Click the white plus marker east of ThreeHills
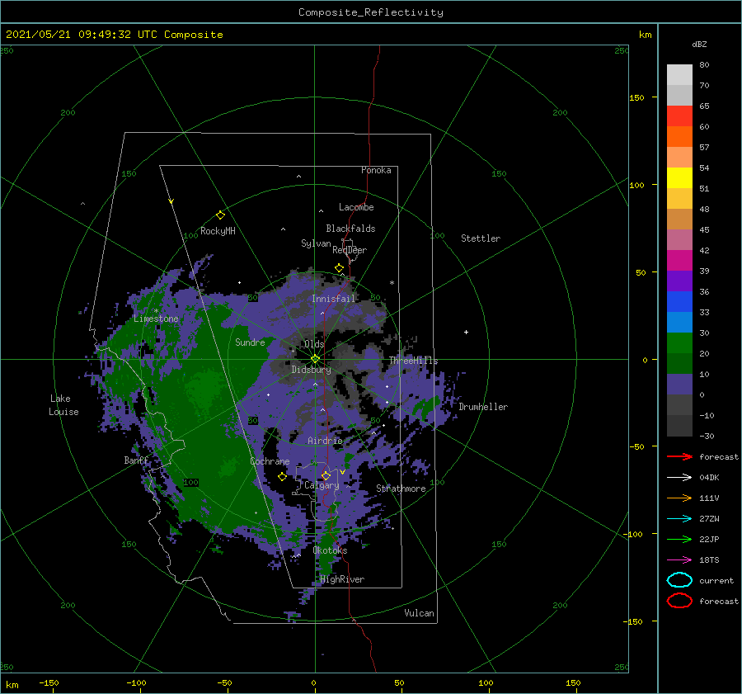Image resolution: width=742 pixels, height=694 pixels. (466, 332)
